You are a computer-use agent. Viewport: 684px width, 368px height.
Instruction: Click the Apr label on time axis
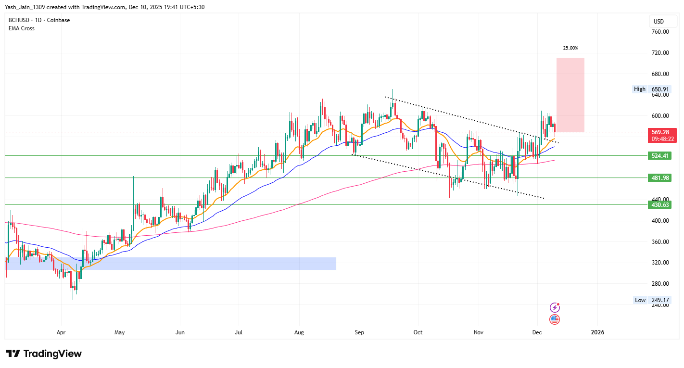[x=61, y=332]
